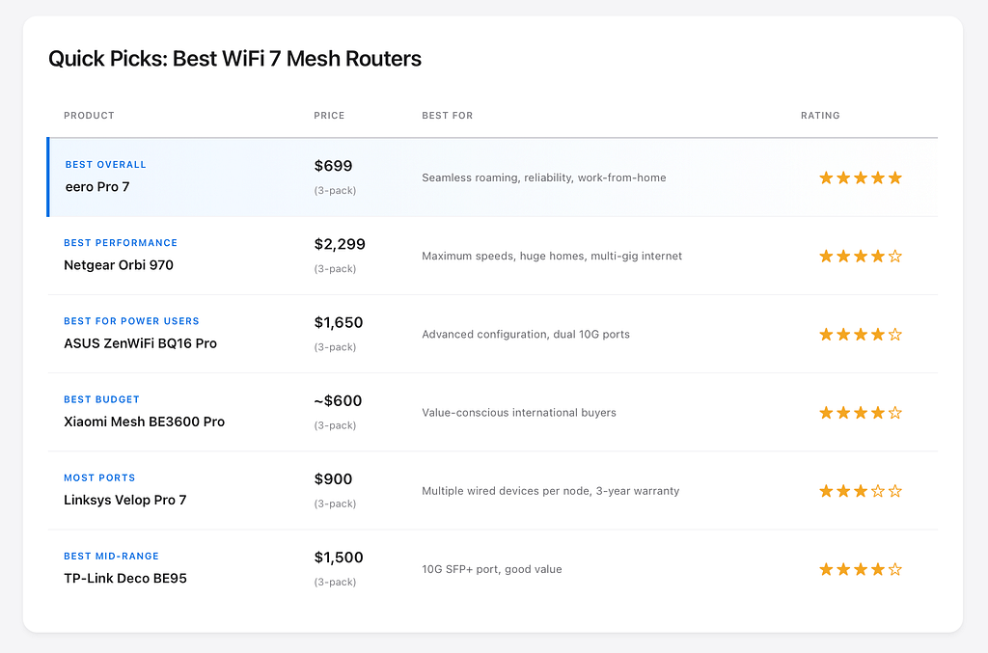Select the PRODUCT column header

click(x=89, y=115)
